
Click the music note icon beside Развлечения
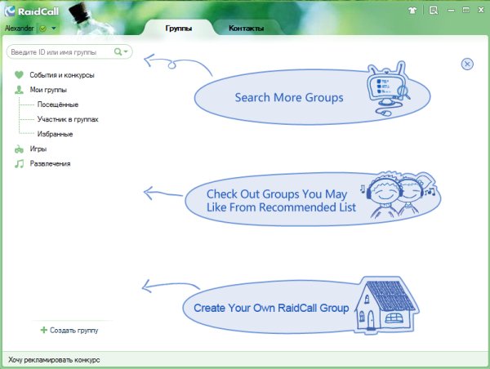[x=19, y=164]
